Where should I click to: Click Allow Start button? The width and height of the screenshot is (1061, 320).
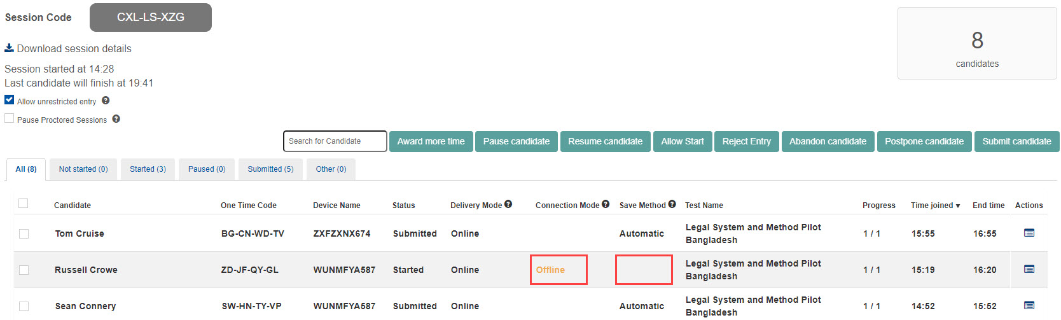pos(683,141)
